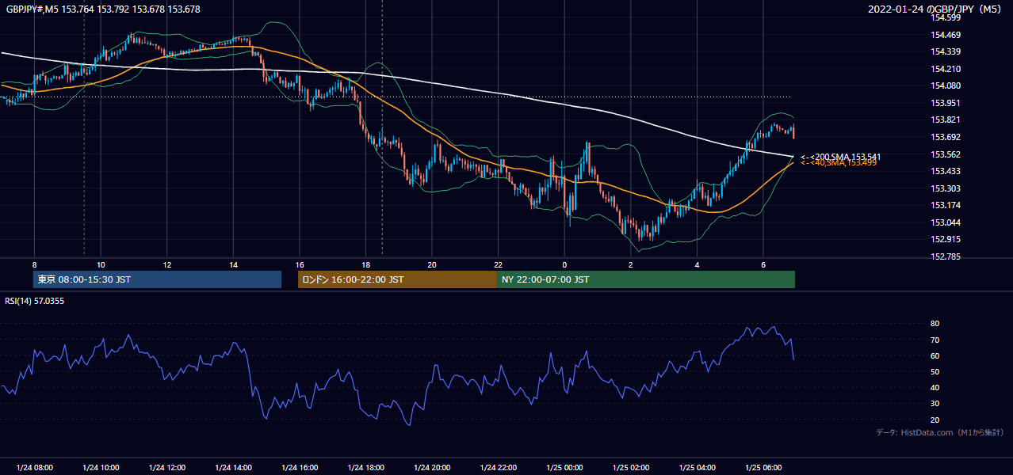
Task: Click the RSI scale value 30
Action: coord(935,404)
